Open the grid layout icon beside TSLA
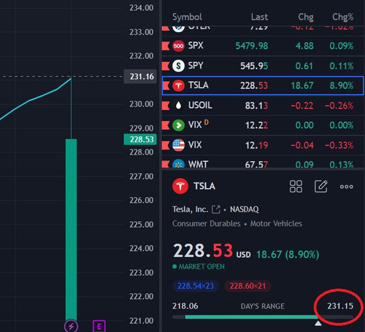The width and height of the screenshot is (365, 332). pos(296,187)
